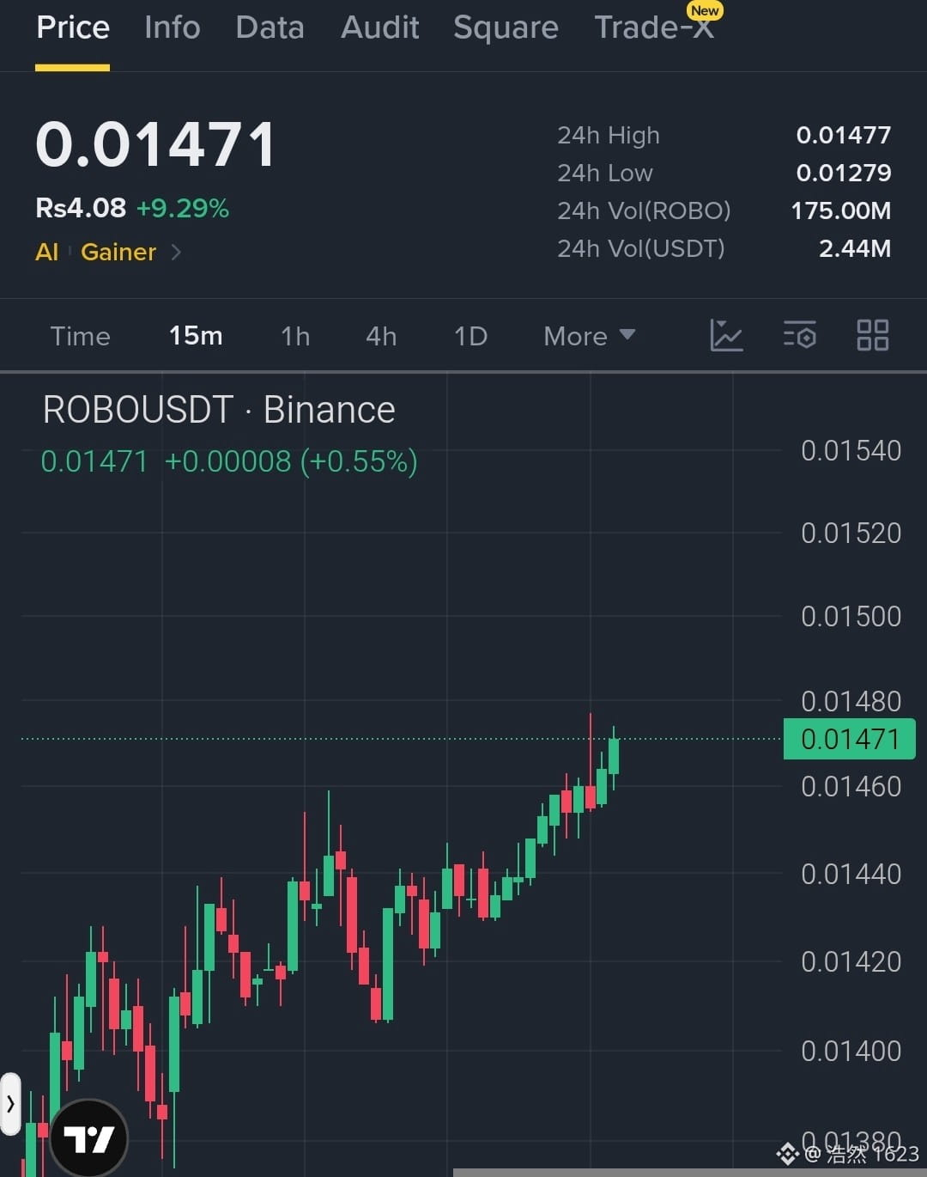Open the More intervals dropdown
Image resolution: width=927 pixels, height=1177 pixels.
(590, 336)
